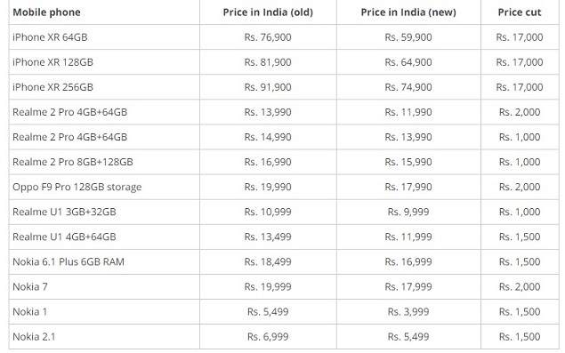Click the iPhone XR 256GB cell
This screenshot has height=353, width=565.
[x=52, y=87]
